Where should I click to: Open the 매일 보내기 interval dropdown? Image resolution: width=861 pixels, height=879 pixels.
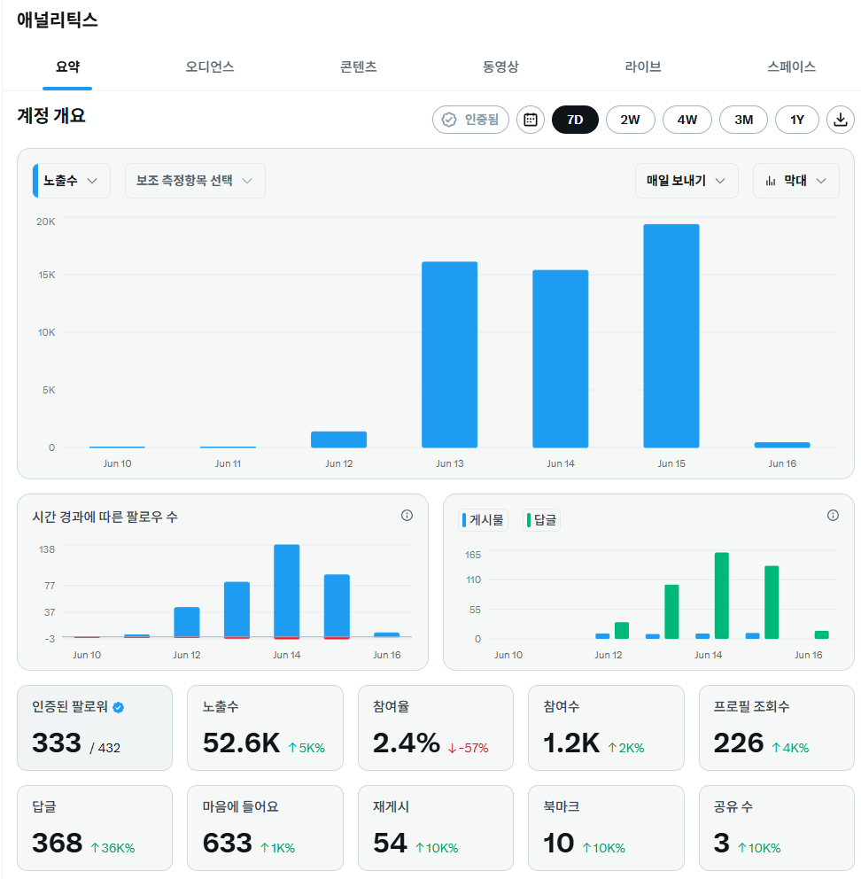686,181
